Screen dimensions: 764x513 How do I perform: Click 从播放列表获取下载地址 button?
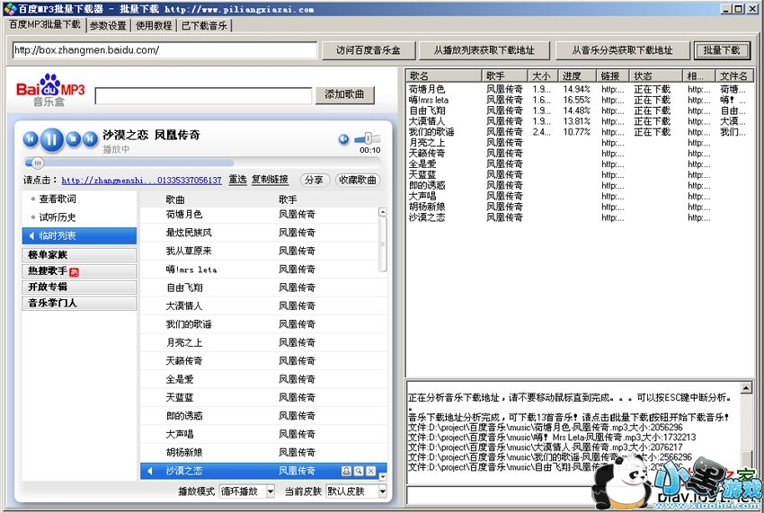click(x=484, y=50)
